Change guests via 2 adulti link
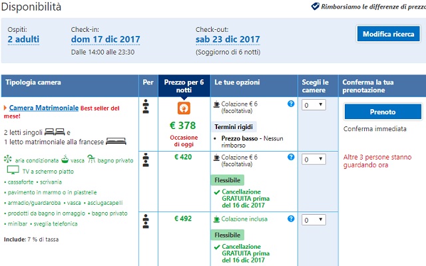This screenshot has height=266, width=426. click(23, 39)
